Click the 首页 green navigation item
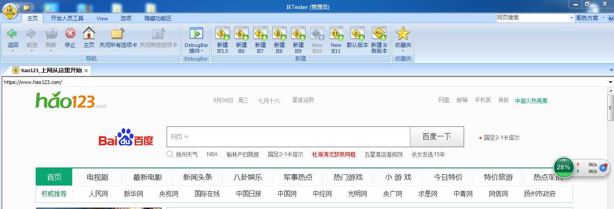Image resolution: width=614 pixels, height=209 pixels. click(x=54, y=177)
